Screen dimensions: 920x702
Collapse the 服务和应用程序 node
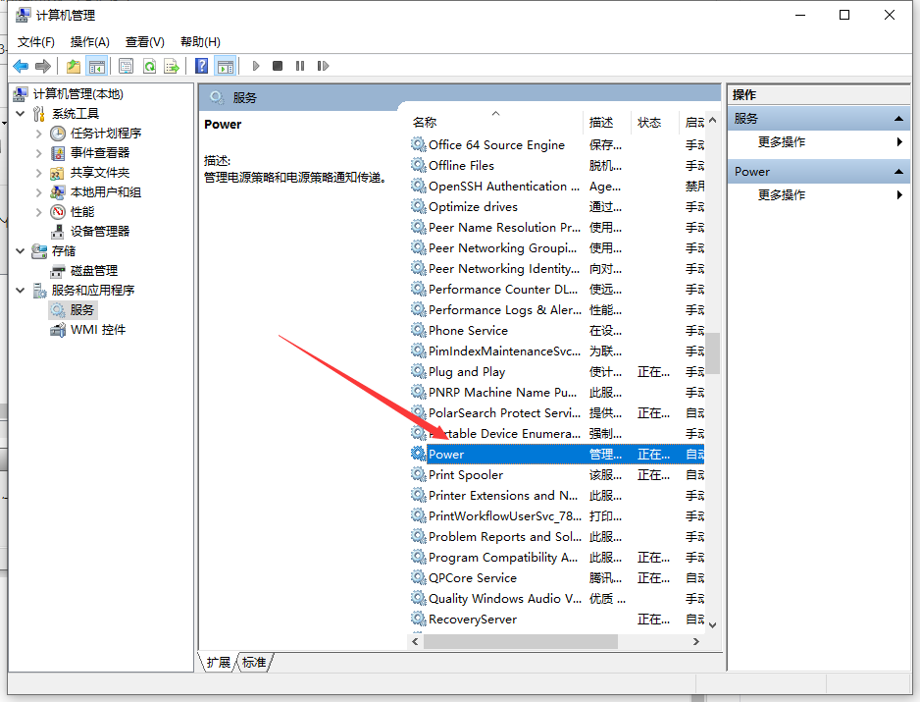click(x=21, y=291)
